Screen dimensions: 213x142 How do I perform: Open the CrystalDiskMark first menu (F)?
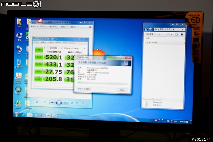pyautogui.click(x=37, y=42)
